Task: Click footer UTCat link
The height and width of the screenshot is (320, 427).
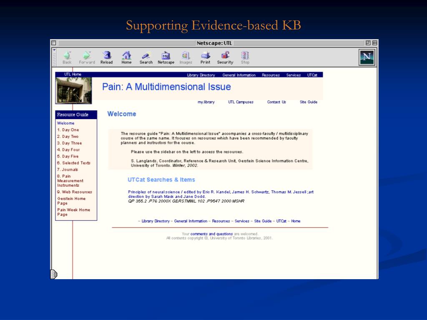Action: (x=281, y=221)
